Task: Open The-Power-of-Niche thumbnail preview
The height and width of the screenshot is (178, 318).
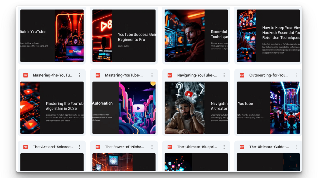Action: click(x=124, y=162)
